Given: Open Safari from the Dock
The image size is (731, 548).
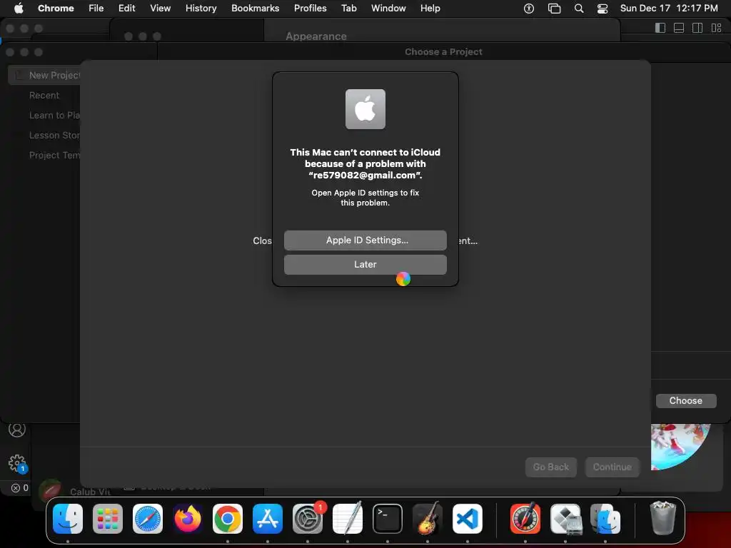Looking at the screenshot, I should tap(148, 519).
